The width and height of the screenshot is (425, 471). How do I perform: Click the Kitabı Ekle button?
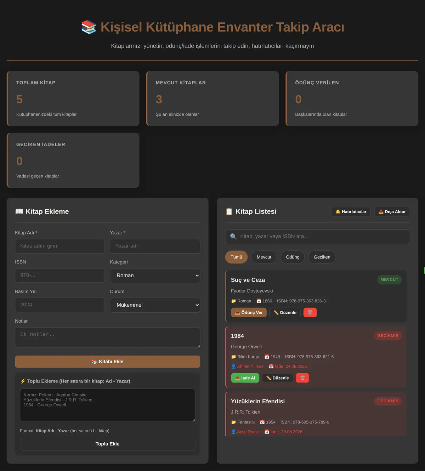coord(107,362)
